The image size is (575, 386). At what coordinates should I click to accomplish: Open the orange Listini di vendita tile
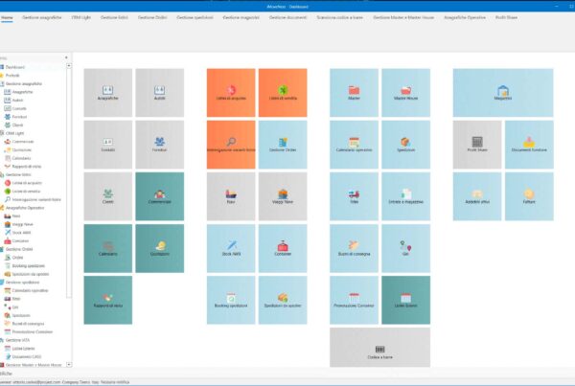[x=283, y=93]
